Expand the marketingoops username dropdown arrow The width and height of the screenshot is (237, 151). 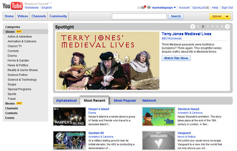(175, 7)
